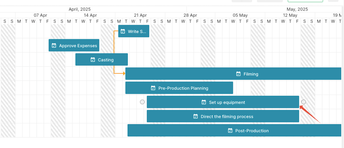Click the calendar icon on Approve Expenses

click(x=54, y=46)
